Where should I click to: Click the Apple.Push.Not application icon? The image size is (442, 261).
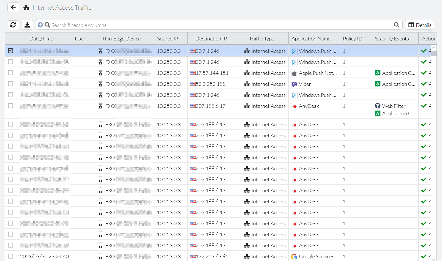click(x=294, y=73)
